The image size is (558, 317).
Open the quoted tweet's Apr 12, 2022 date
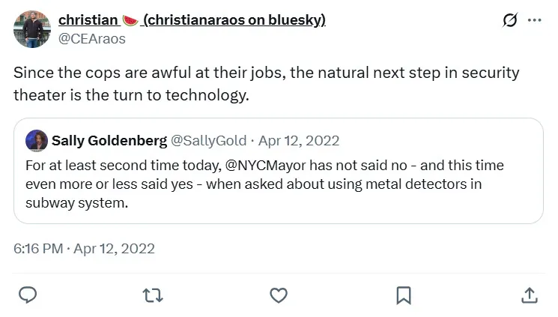(299, 140)
